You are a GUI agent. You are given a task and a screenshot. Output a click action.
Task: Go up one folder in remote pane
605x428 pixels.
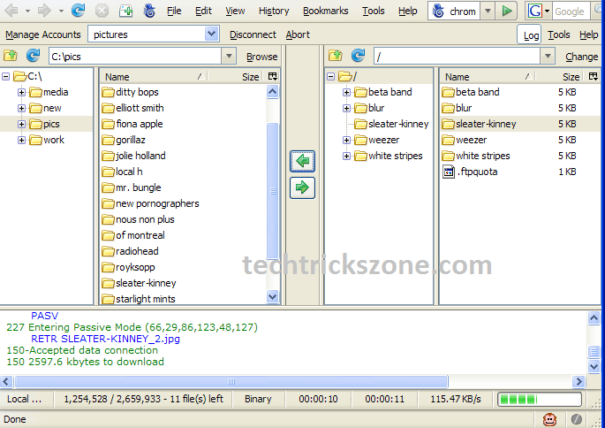click(x=335, y=56)
